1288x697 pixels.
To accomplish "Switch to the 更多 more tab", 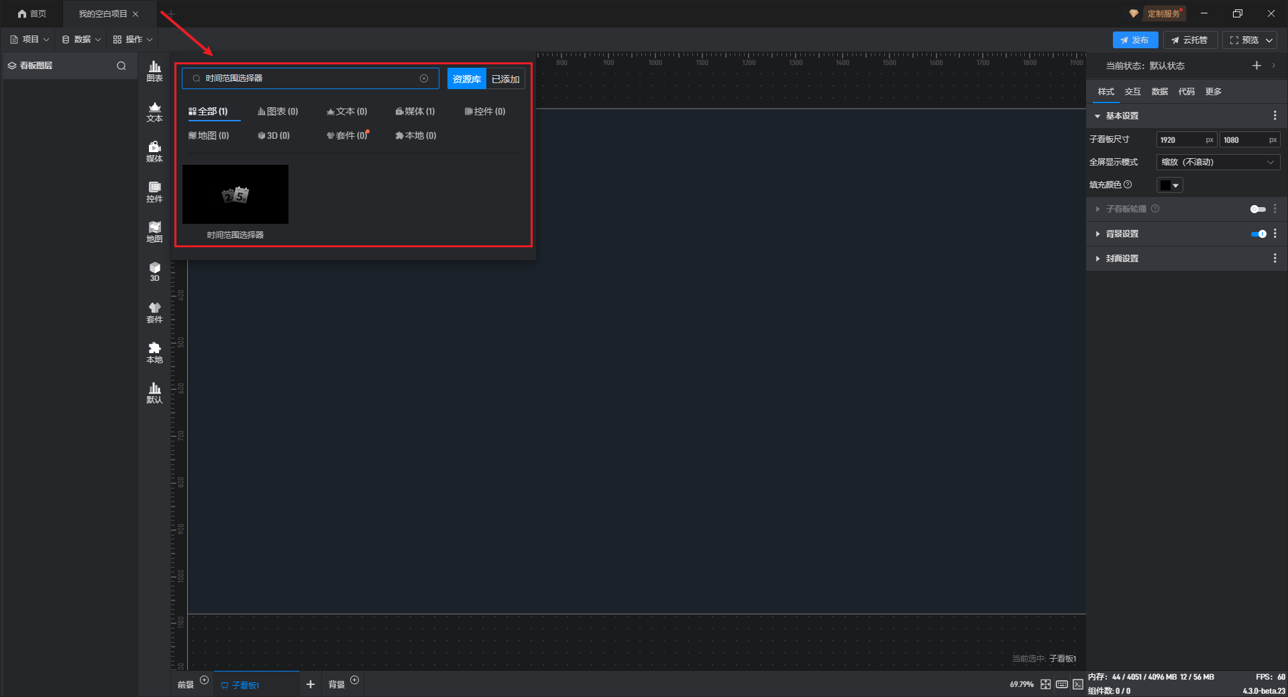I will (x=1213, y=92).
